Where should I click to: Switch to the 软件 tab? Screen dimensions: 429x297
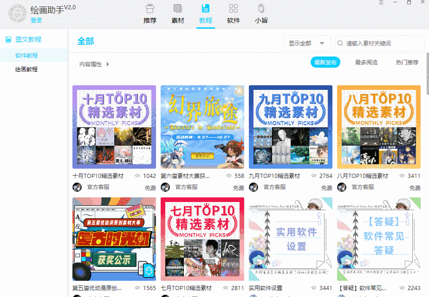pyautogui.click(x=234, y=14)
